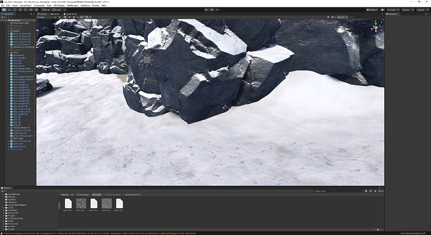Screen dimensions: 431x235
Task: Expand the Resources folder
Action: (x=4, y=224)
